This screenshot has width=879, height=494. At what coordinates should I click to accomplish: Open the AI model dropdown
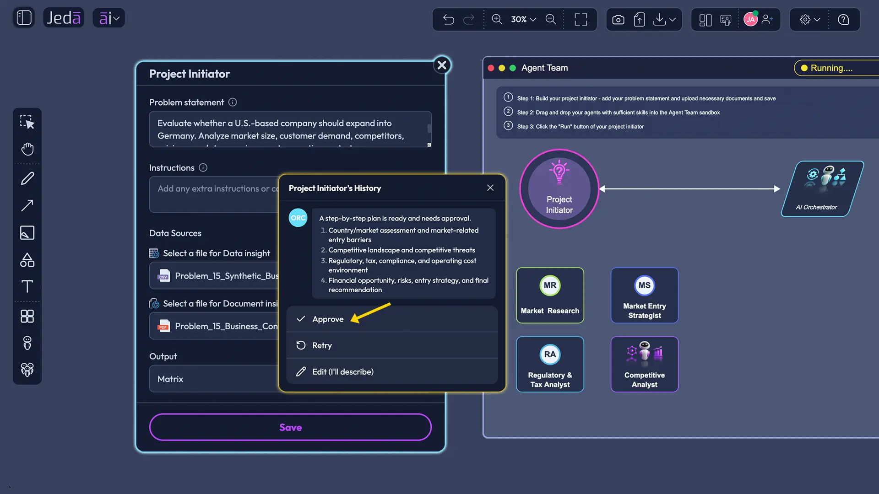point(109,18)
